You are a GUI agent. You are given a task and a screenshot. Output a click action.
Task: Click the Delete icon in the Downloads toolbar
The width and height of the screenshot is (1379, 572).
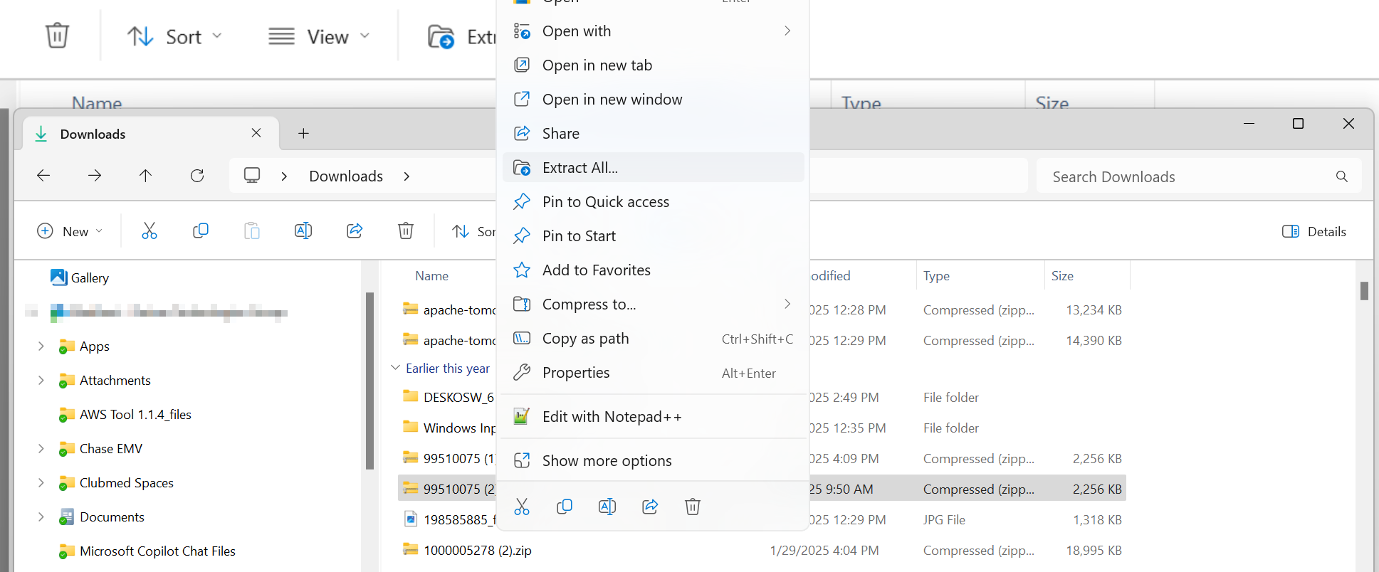(406, 231)
